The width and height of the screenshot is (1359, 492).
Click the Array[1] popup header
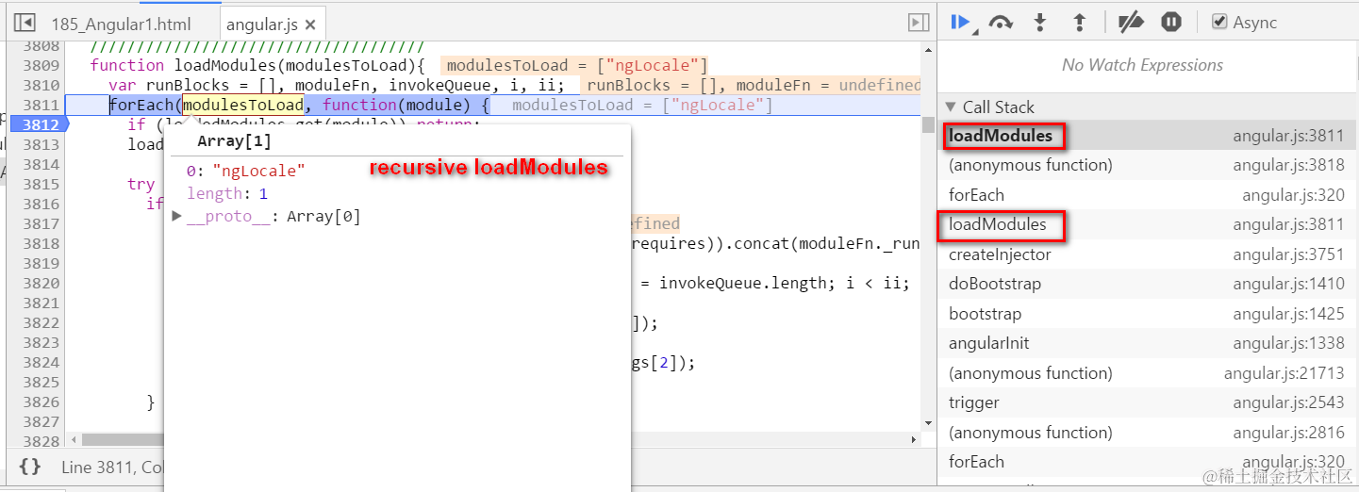pyautogui.click(x=234, y=141)
